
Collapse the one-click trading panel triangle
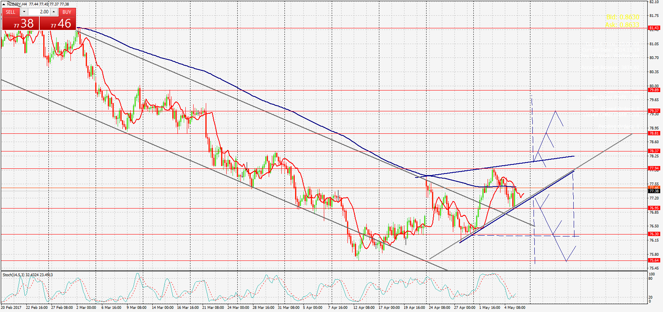pos(4,4)
